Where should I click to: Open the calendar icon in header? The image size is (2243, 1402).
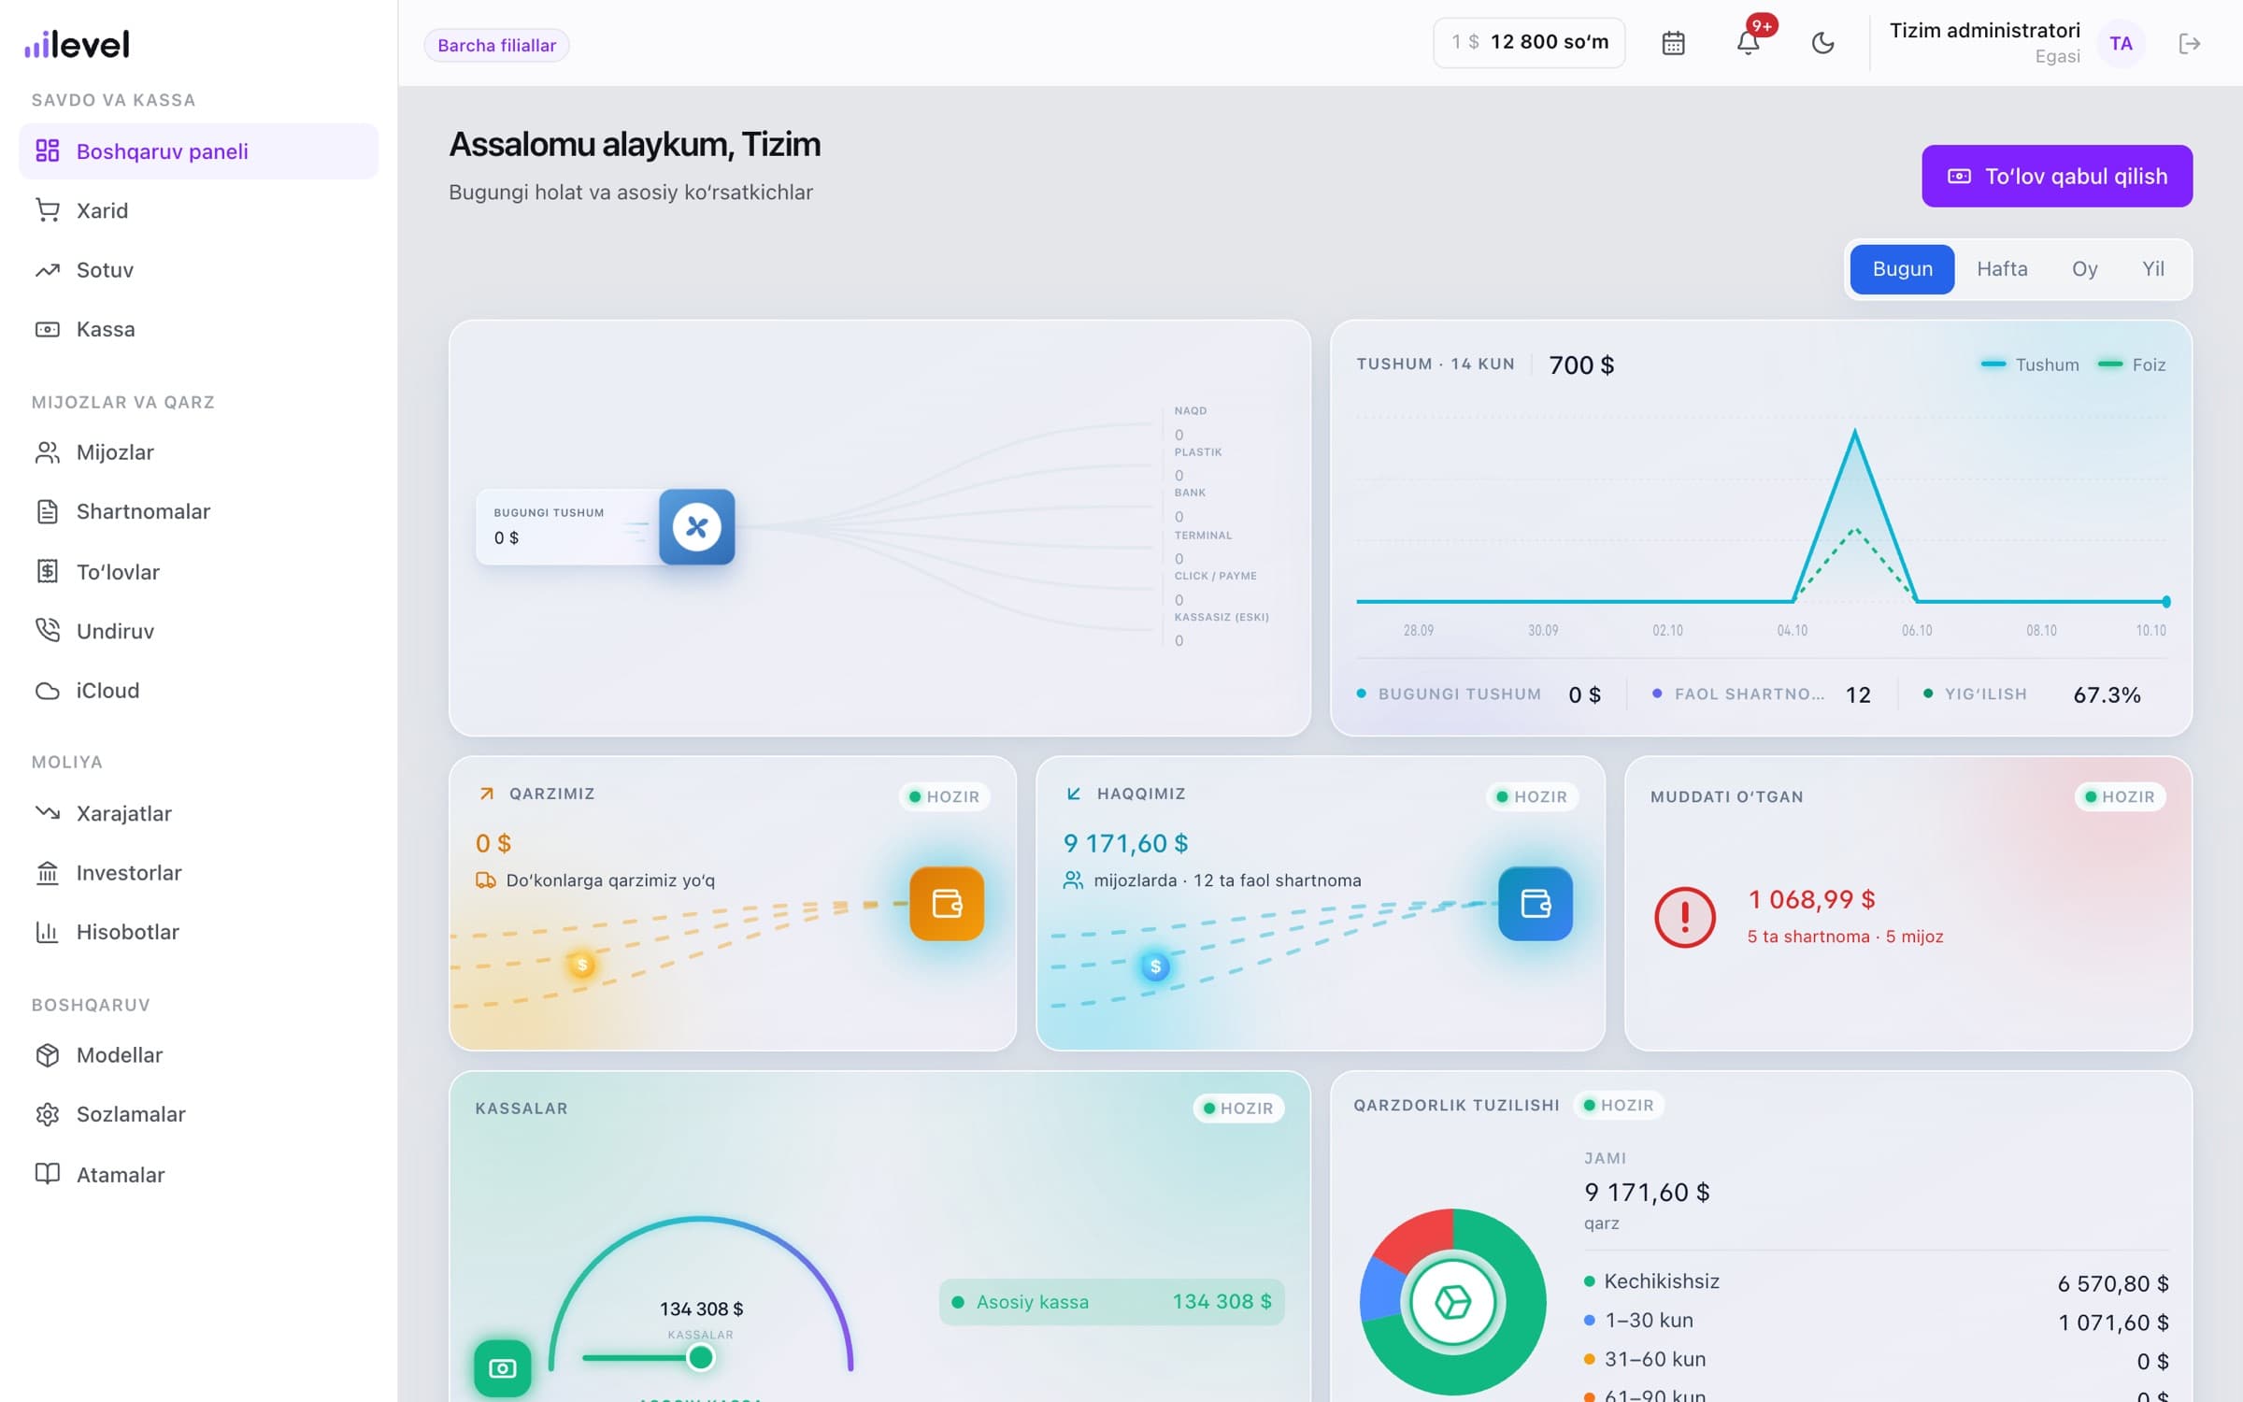1673,43
